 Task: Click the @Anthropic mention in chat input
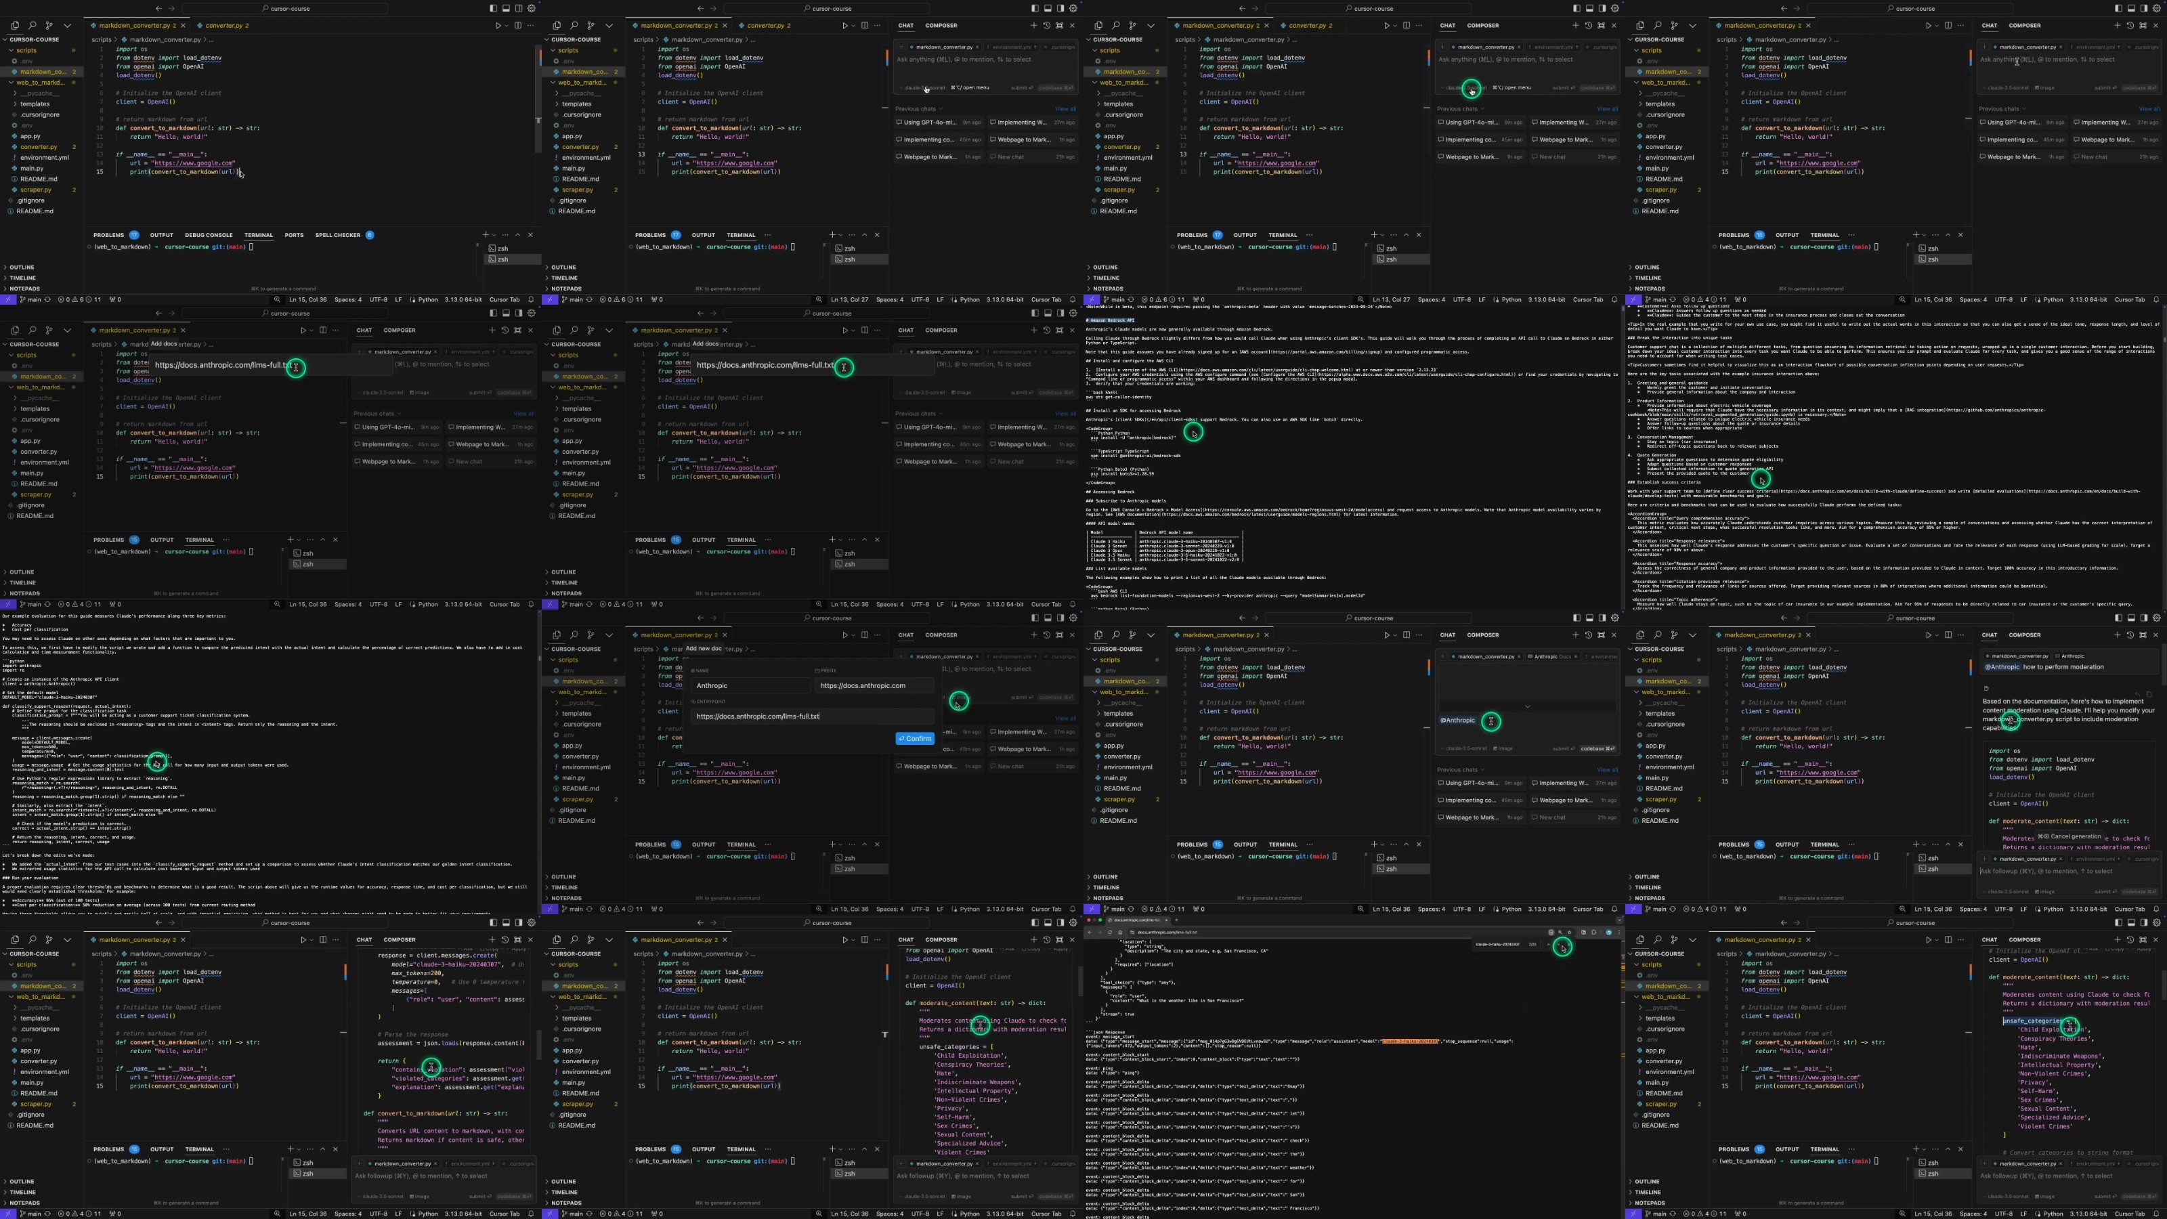click(1458, 721)
